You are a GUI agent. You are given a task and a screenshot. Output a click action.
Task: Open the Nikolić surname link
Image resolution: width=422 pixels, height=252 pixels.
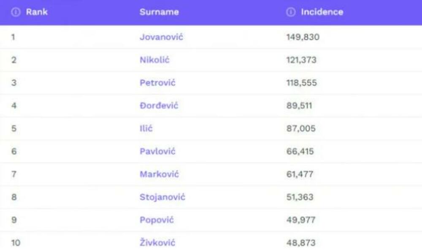tap(154, 60)
